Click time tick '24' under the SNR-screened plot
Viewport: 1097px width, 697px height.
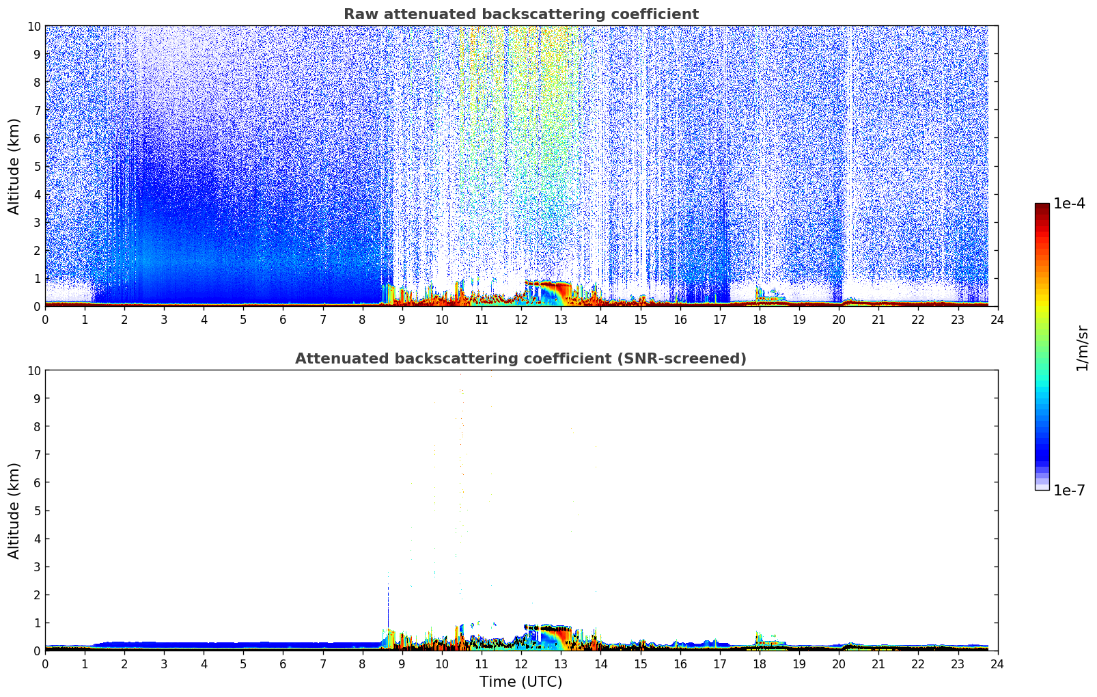(x=997, y=664)
